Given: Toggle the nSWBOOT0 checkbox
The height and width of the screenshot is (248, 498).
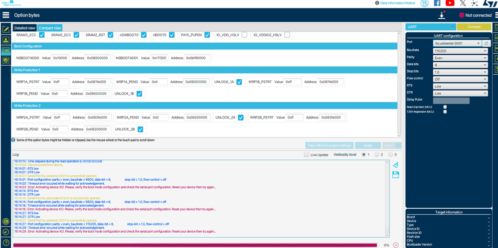Looking at the screenshot, I should [x=144, y=35].
